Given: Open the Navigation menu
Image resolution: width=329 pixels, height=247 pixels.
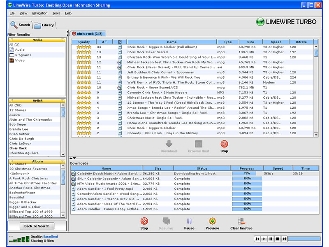Looking at the screenshot, I should click(x=40, y=13).
